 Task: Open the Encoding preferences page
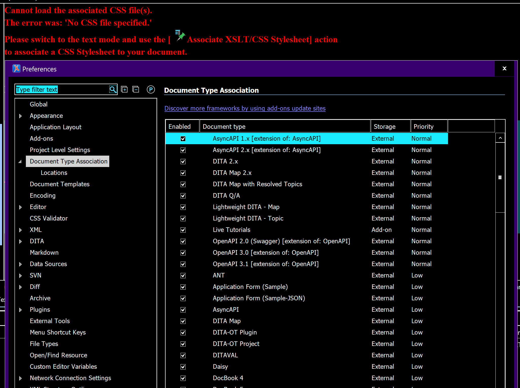[43, 196]
